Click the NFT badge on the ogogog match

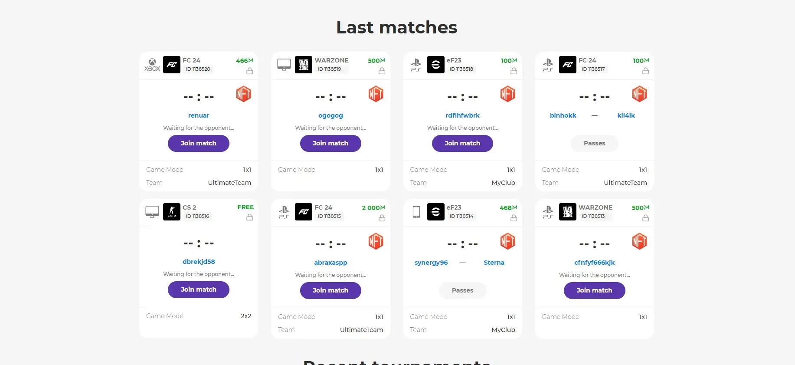pos(376,94)
